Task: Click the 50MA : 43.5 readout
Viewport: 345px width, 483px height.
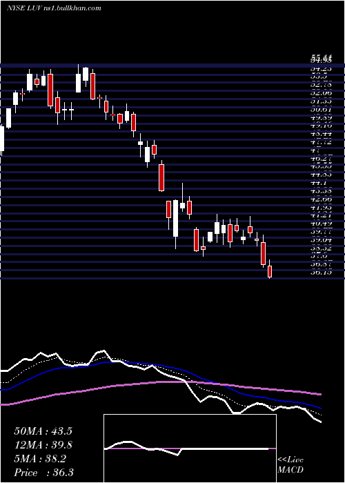Action: click(43, 431)
